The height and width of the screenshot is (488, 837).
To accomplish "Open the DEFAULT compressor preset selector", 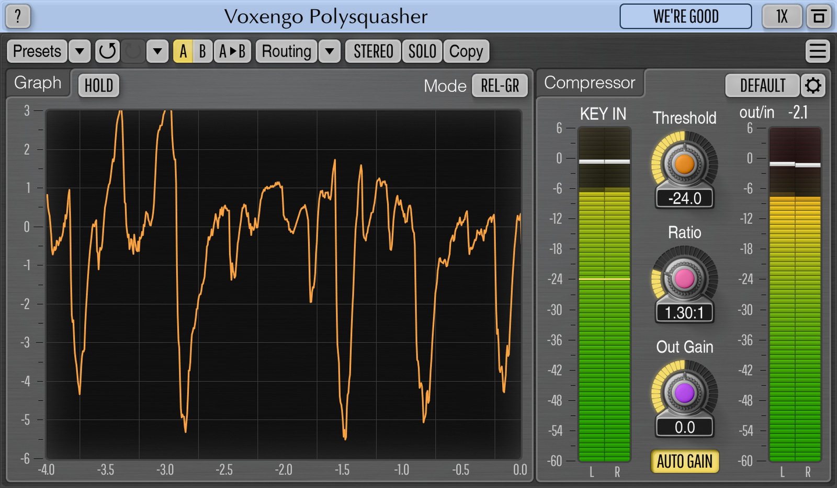I will (762, 85).
